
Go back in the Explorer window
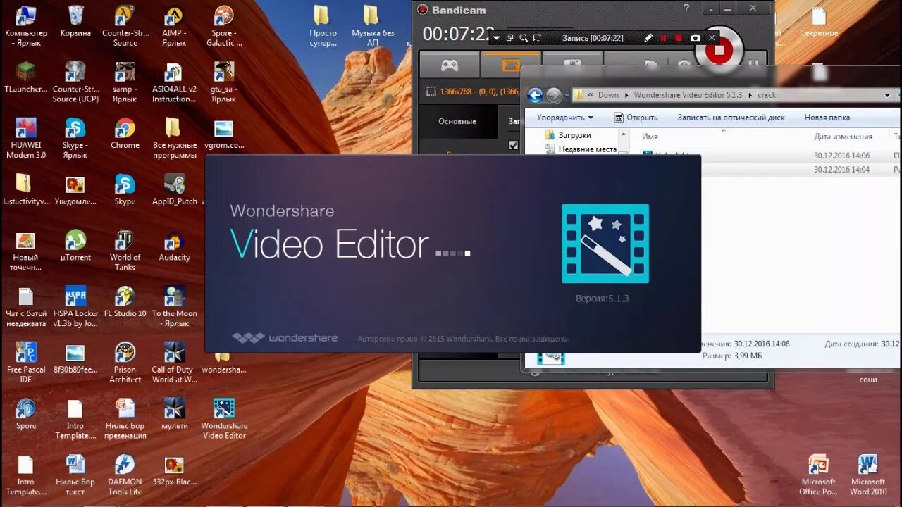pos(535,95)
